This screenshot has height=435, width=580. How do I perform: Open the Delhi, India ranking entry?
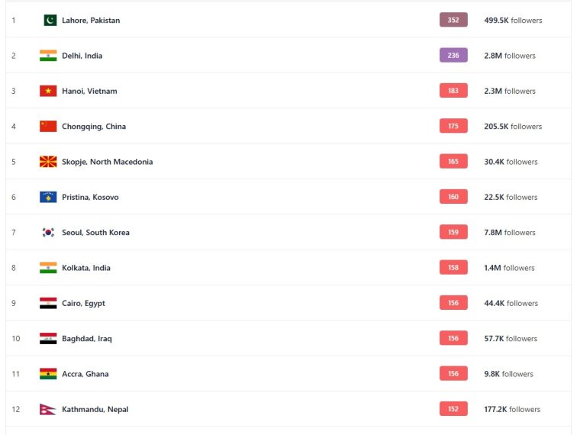click(82, 56)
